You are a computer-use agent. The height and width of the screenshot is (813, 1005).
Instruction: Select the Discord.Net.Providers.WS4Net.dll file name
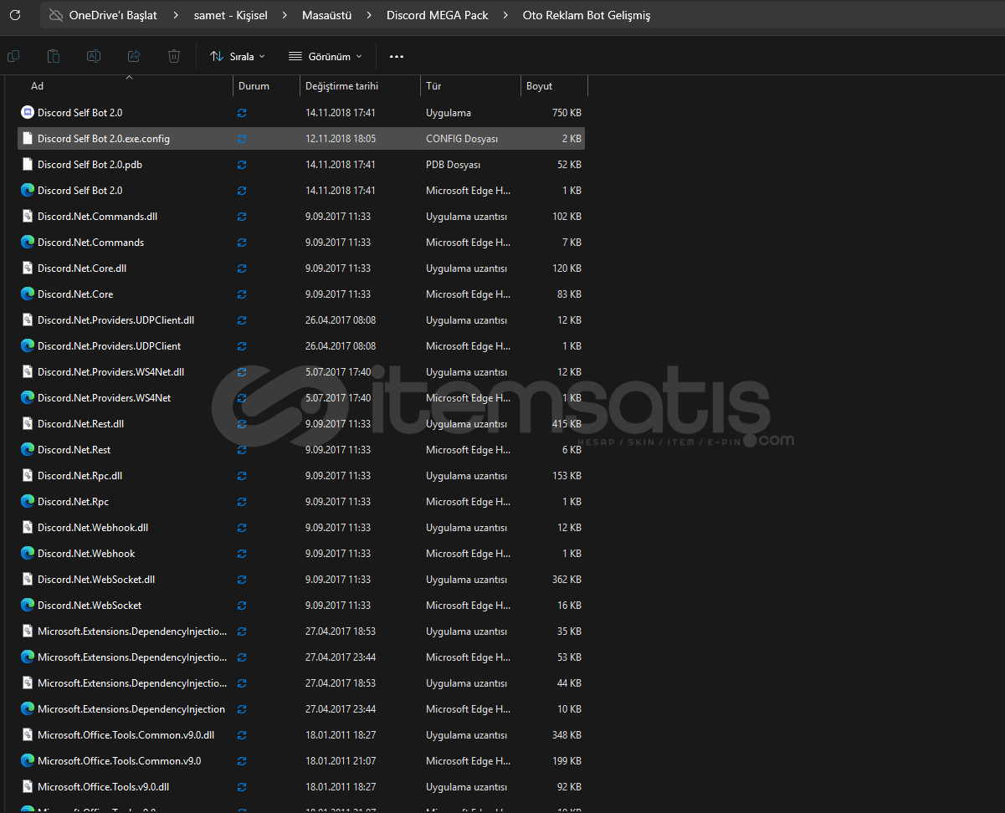tap(110, 372)
